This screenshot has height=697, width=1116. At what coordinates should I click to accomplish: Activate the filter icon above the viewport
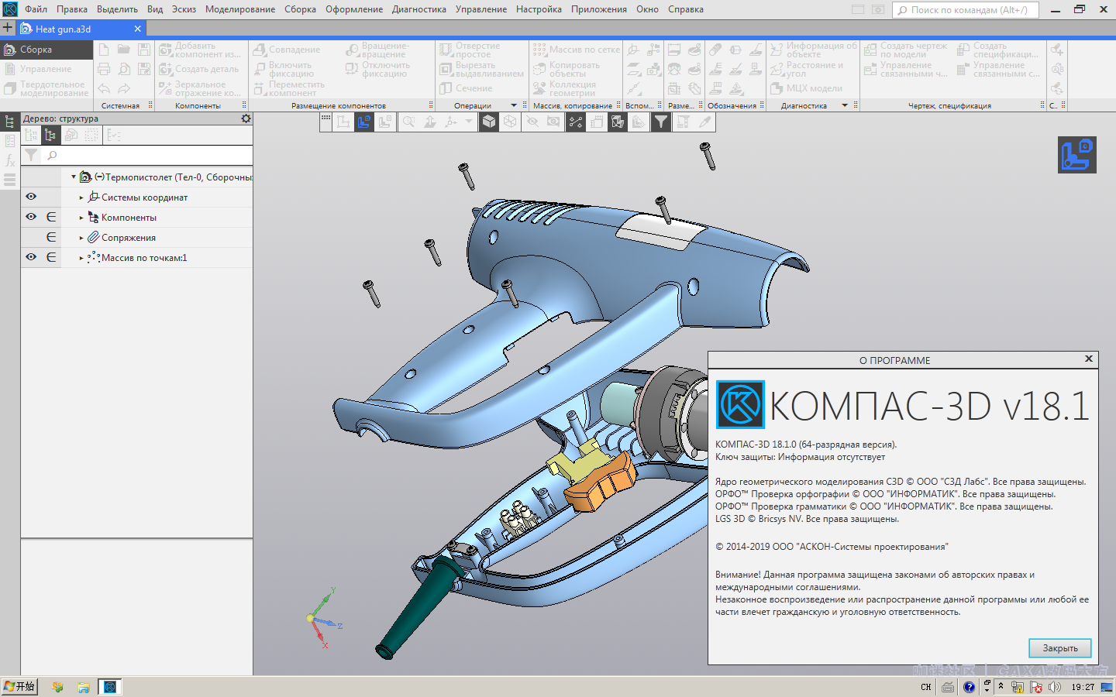point(661,122)
